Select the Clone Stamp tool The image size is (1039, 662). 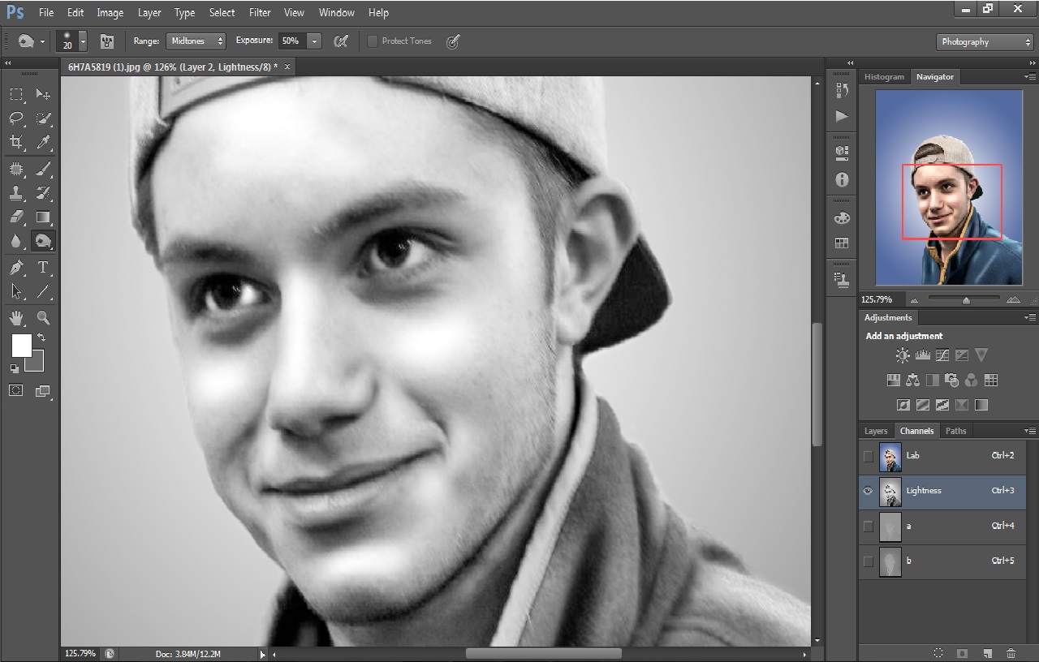(x=16, y=193)
